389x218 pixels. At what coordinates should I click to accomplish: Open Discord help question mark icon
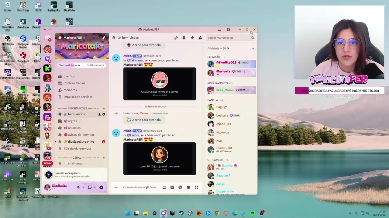tap(228, 29)
